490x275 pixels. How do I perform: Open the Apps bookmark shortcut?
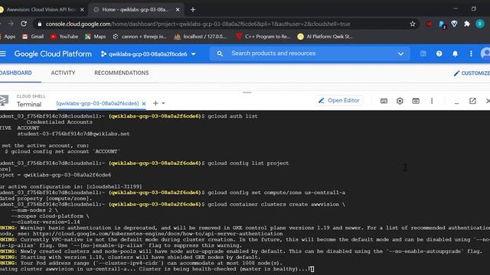[8, 37]
